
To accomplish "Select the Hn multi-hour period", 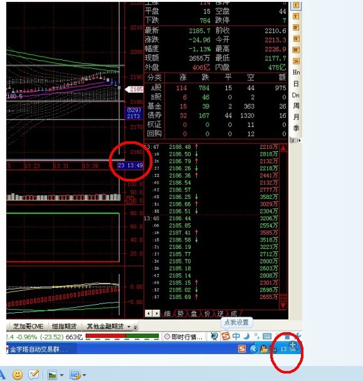I will pos(296,73).
